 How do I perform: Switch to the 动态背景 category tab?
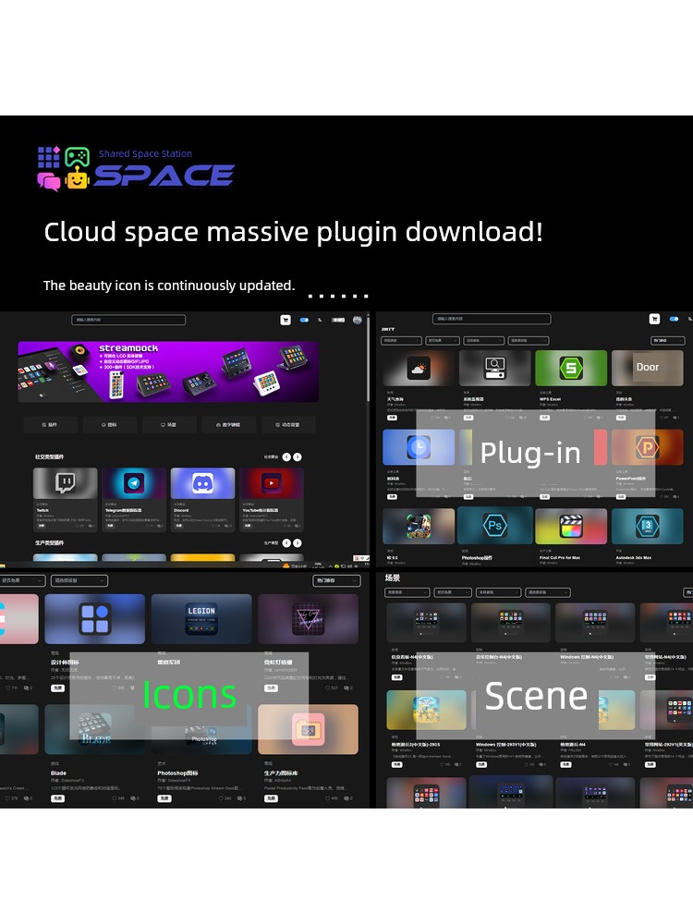287,425
